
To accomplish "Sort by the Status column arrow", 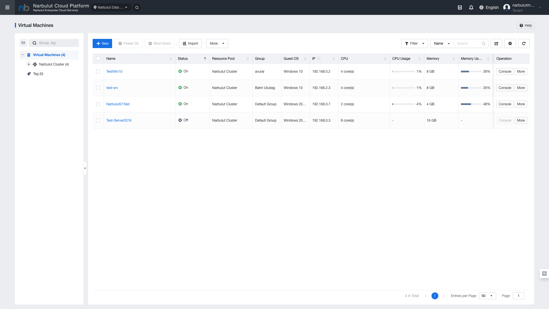I will click(205, 59).
